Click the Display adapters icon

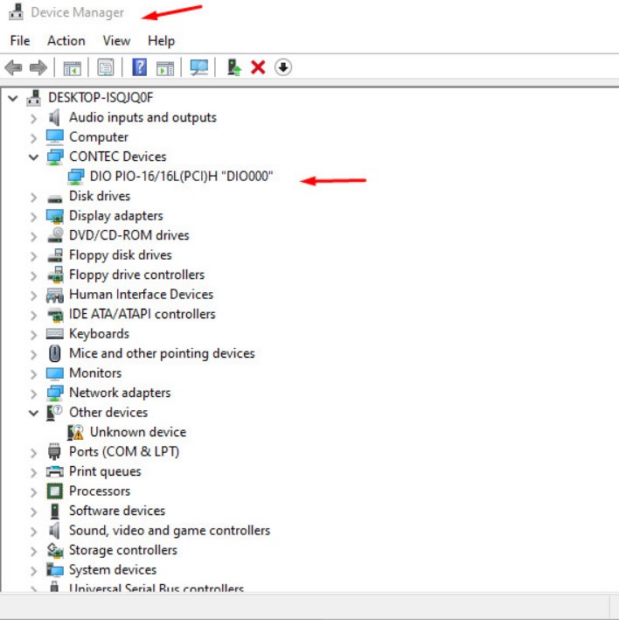[54, 216]
